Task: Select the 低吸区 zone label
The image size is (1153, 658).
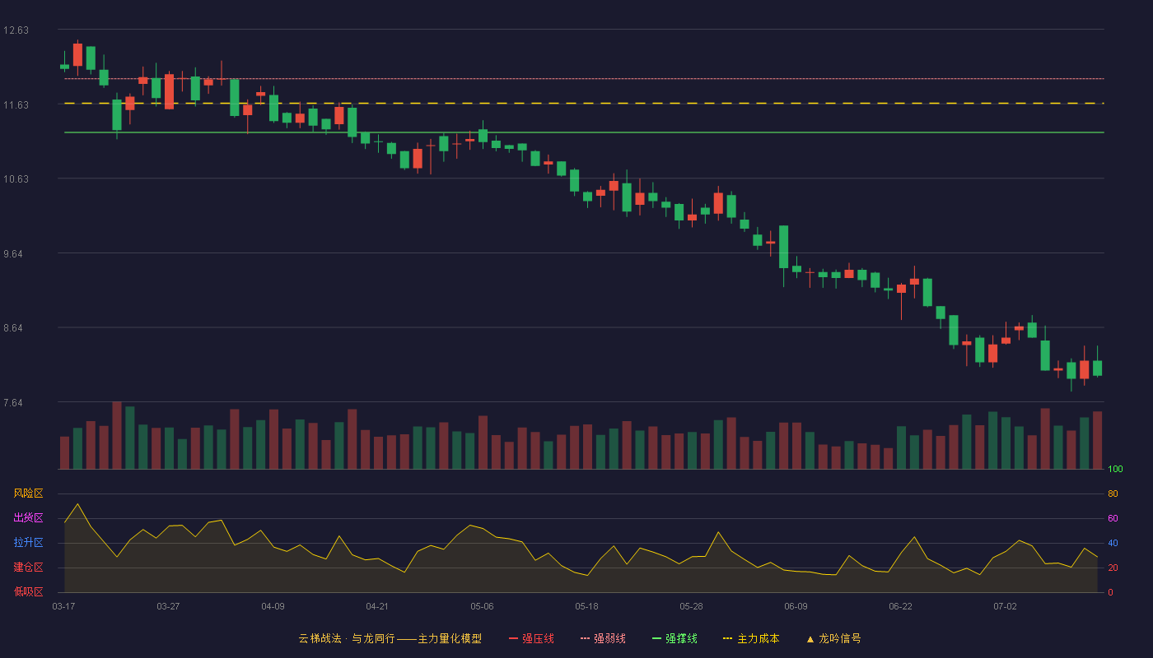Action: (x=28, y=591)
